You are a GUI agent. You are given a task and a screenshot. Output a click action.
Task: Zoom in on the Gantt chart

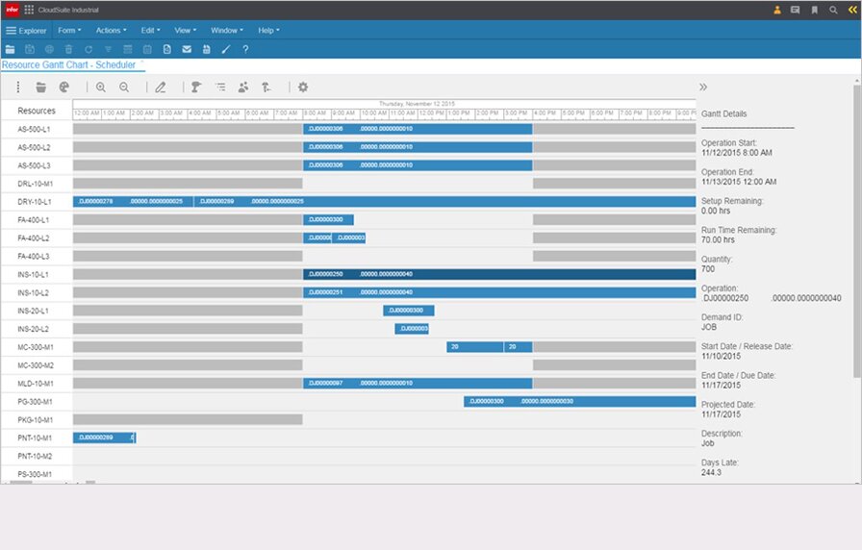[101, 87]
